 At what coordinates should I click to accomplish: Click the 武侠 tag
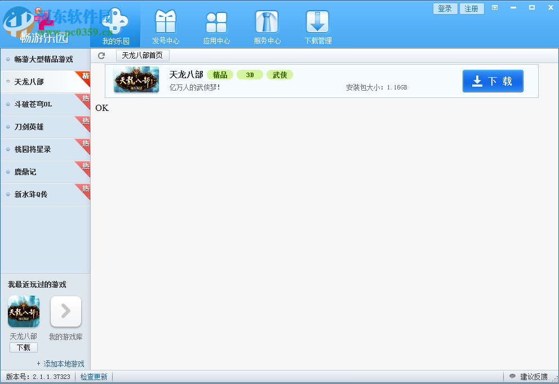[x=280, y=75]
